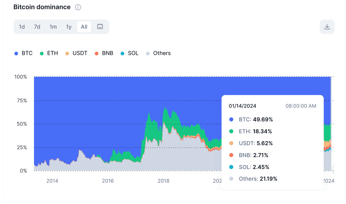
Task: Click the 2016 label on x-axis
Action: (x=108, y=181)
